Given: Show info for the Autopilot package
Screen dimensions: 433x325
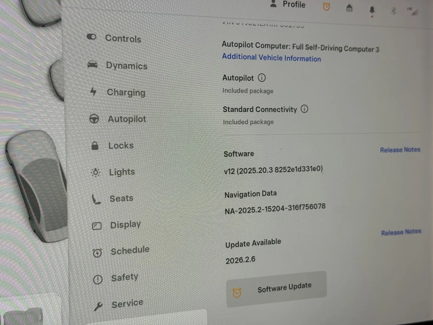Looking at the screenshot, I should click(262, 78).
